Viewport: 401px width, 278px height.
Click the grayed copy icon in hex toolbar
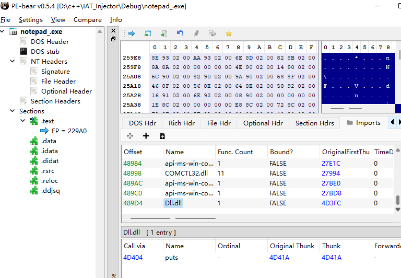(213, 33)
